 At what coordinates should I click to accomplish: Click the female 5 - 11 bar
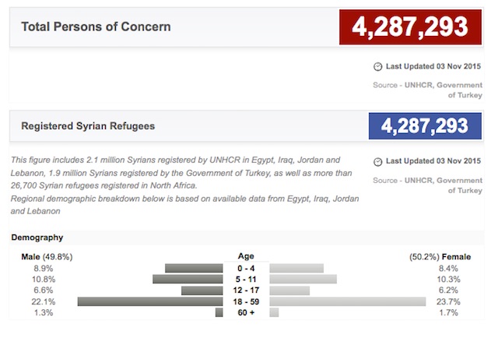point(303,279)
